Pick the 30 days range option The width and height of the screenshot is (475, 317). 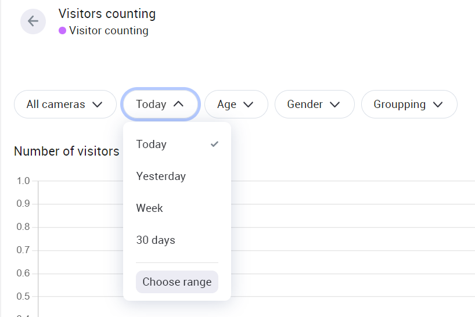[156, 240]
